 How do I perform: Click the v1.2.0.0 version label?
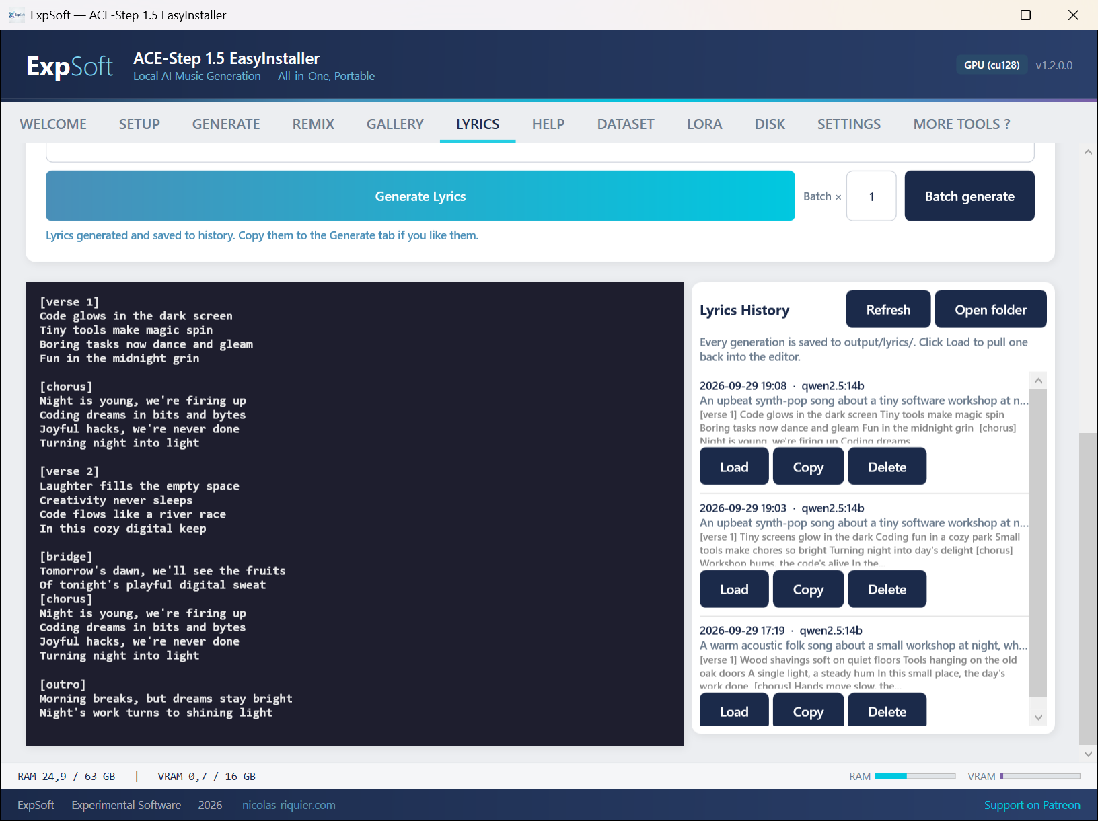point(1054,65)
